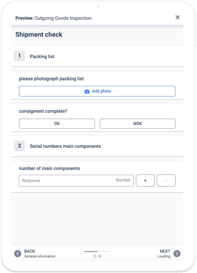Click the Shipment check page title
197x273 pixels.
[39, 35]
